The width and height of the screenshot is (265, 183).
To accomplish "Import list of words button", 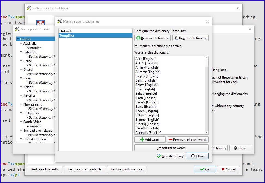I will [x=171, y=148].
